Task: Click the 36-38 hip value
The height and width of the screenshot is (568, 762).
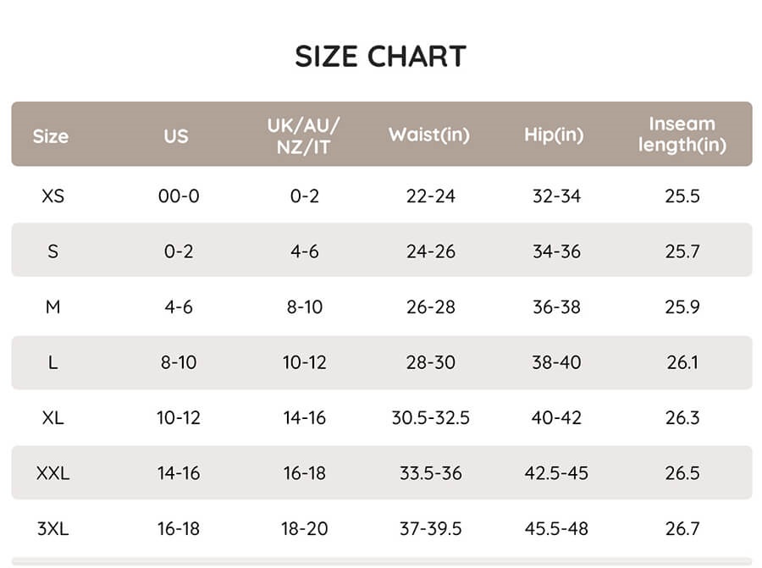Action: click(x=556, y=306)
